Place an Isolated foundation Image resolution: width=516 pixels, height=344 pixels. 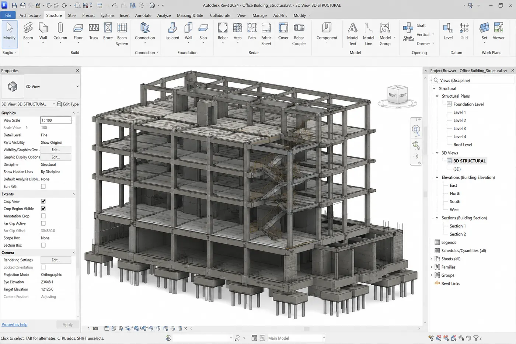click(x=172, y=32)
